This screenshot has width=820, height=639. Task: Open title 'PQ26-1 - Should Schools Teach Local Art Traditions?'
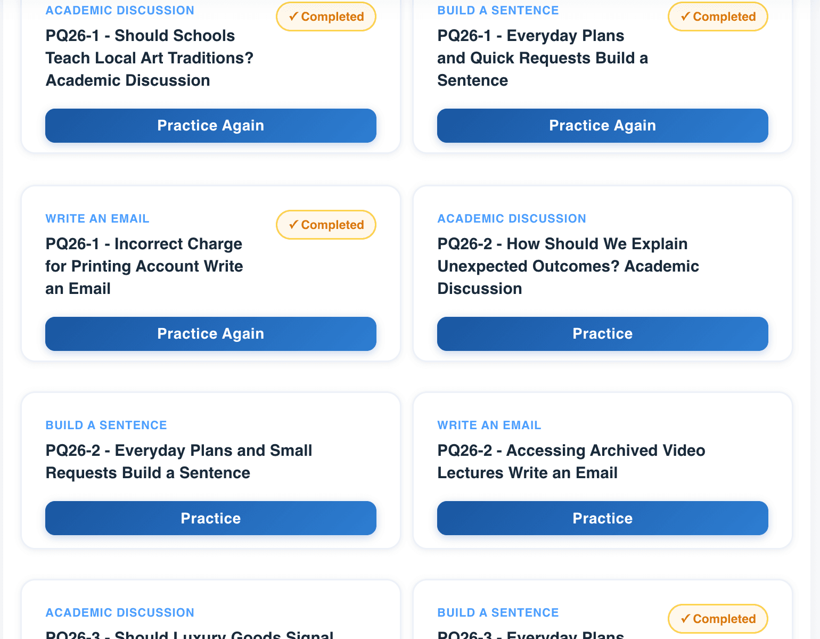[149, 58]
